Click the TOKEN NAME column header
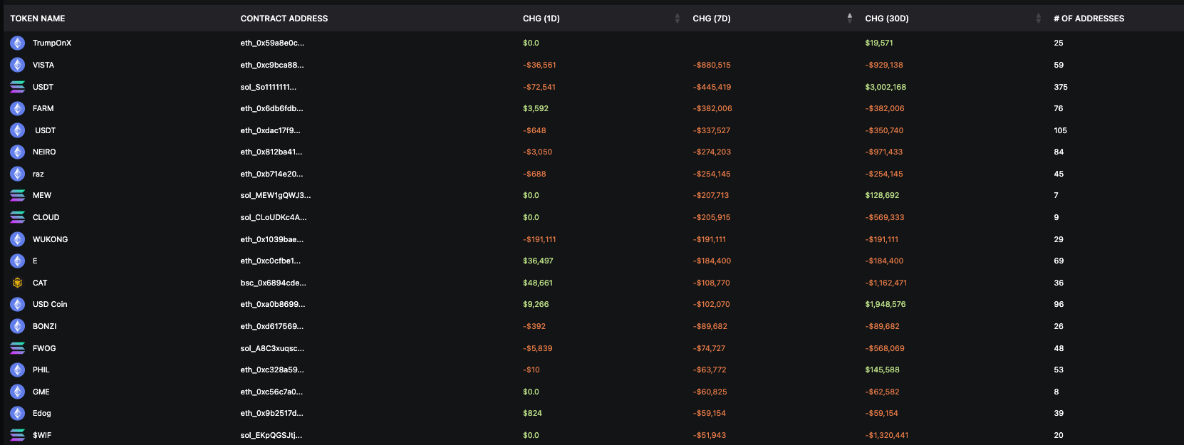The height and width of the screenshot is (445, 1184). click(38, 19)
